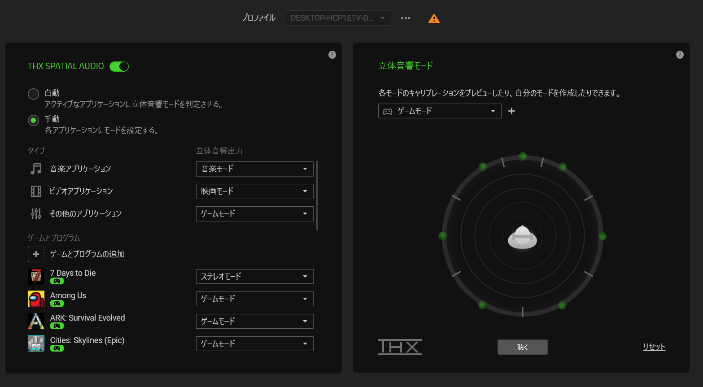Click the リセット link

(x=654, y=347)
